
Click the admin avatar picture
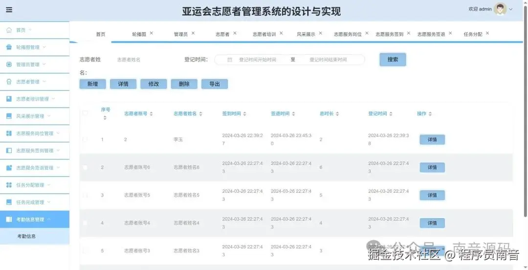click(500, 9)
